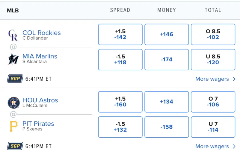The image size is (240, 154).
Task: Select Over 7 total at -106
Action: (213, 102)
